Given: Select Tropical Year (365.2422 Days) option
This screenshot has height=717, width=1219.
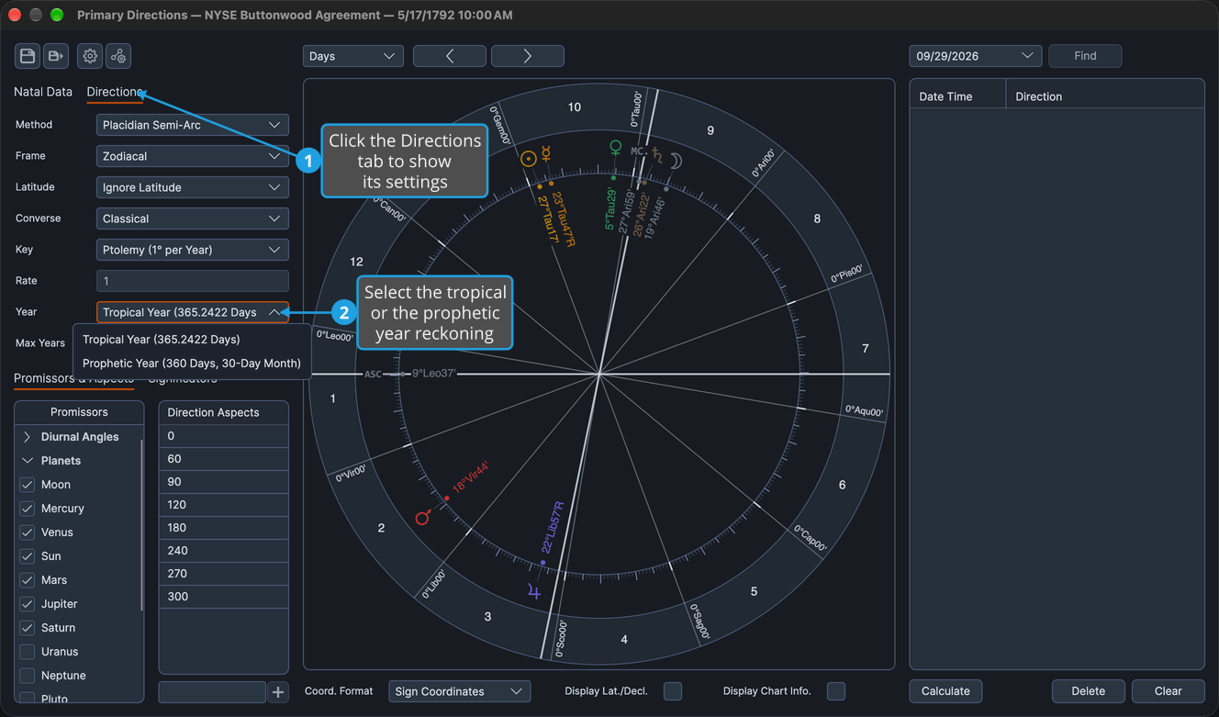Looking at the screenshot, I should pos(192,339).
